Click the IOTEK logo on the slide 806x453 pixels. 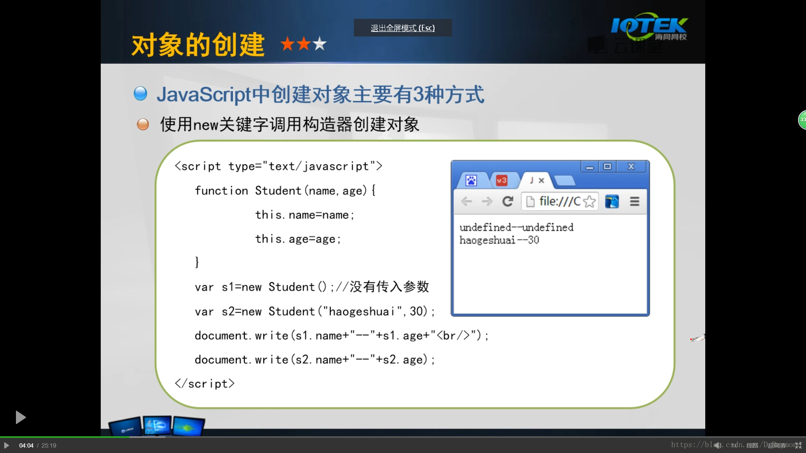(649, 27)
